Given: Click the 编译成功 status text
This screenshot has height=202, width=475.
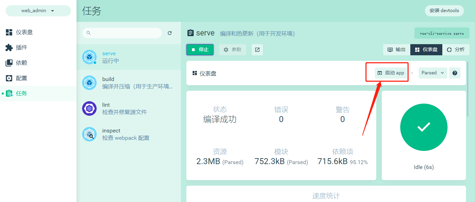Looking at the screenshot, I should coord(220,120).
